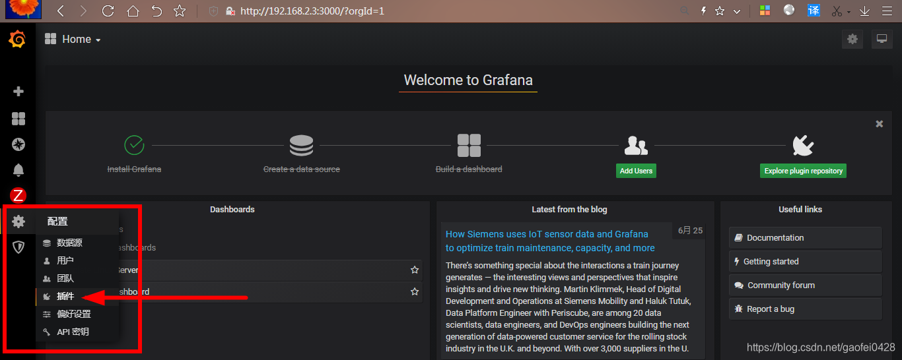
Task: Click the Dashboards panel title
Action: point(232,210)
